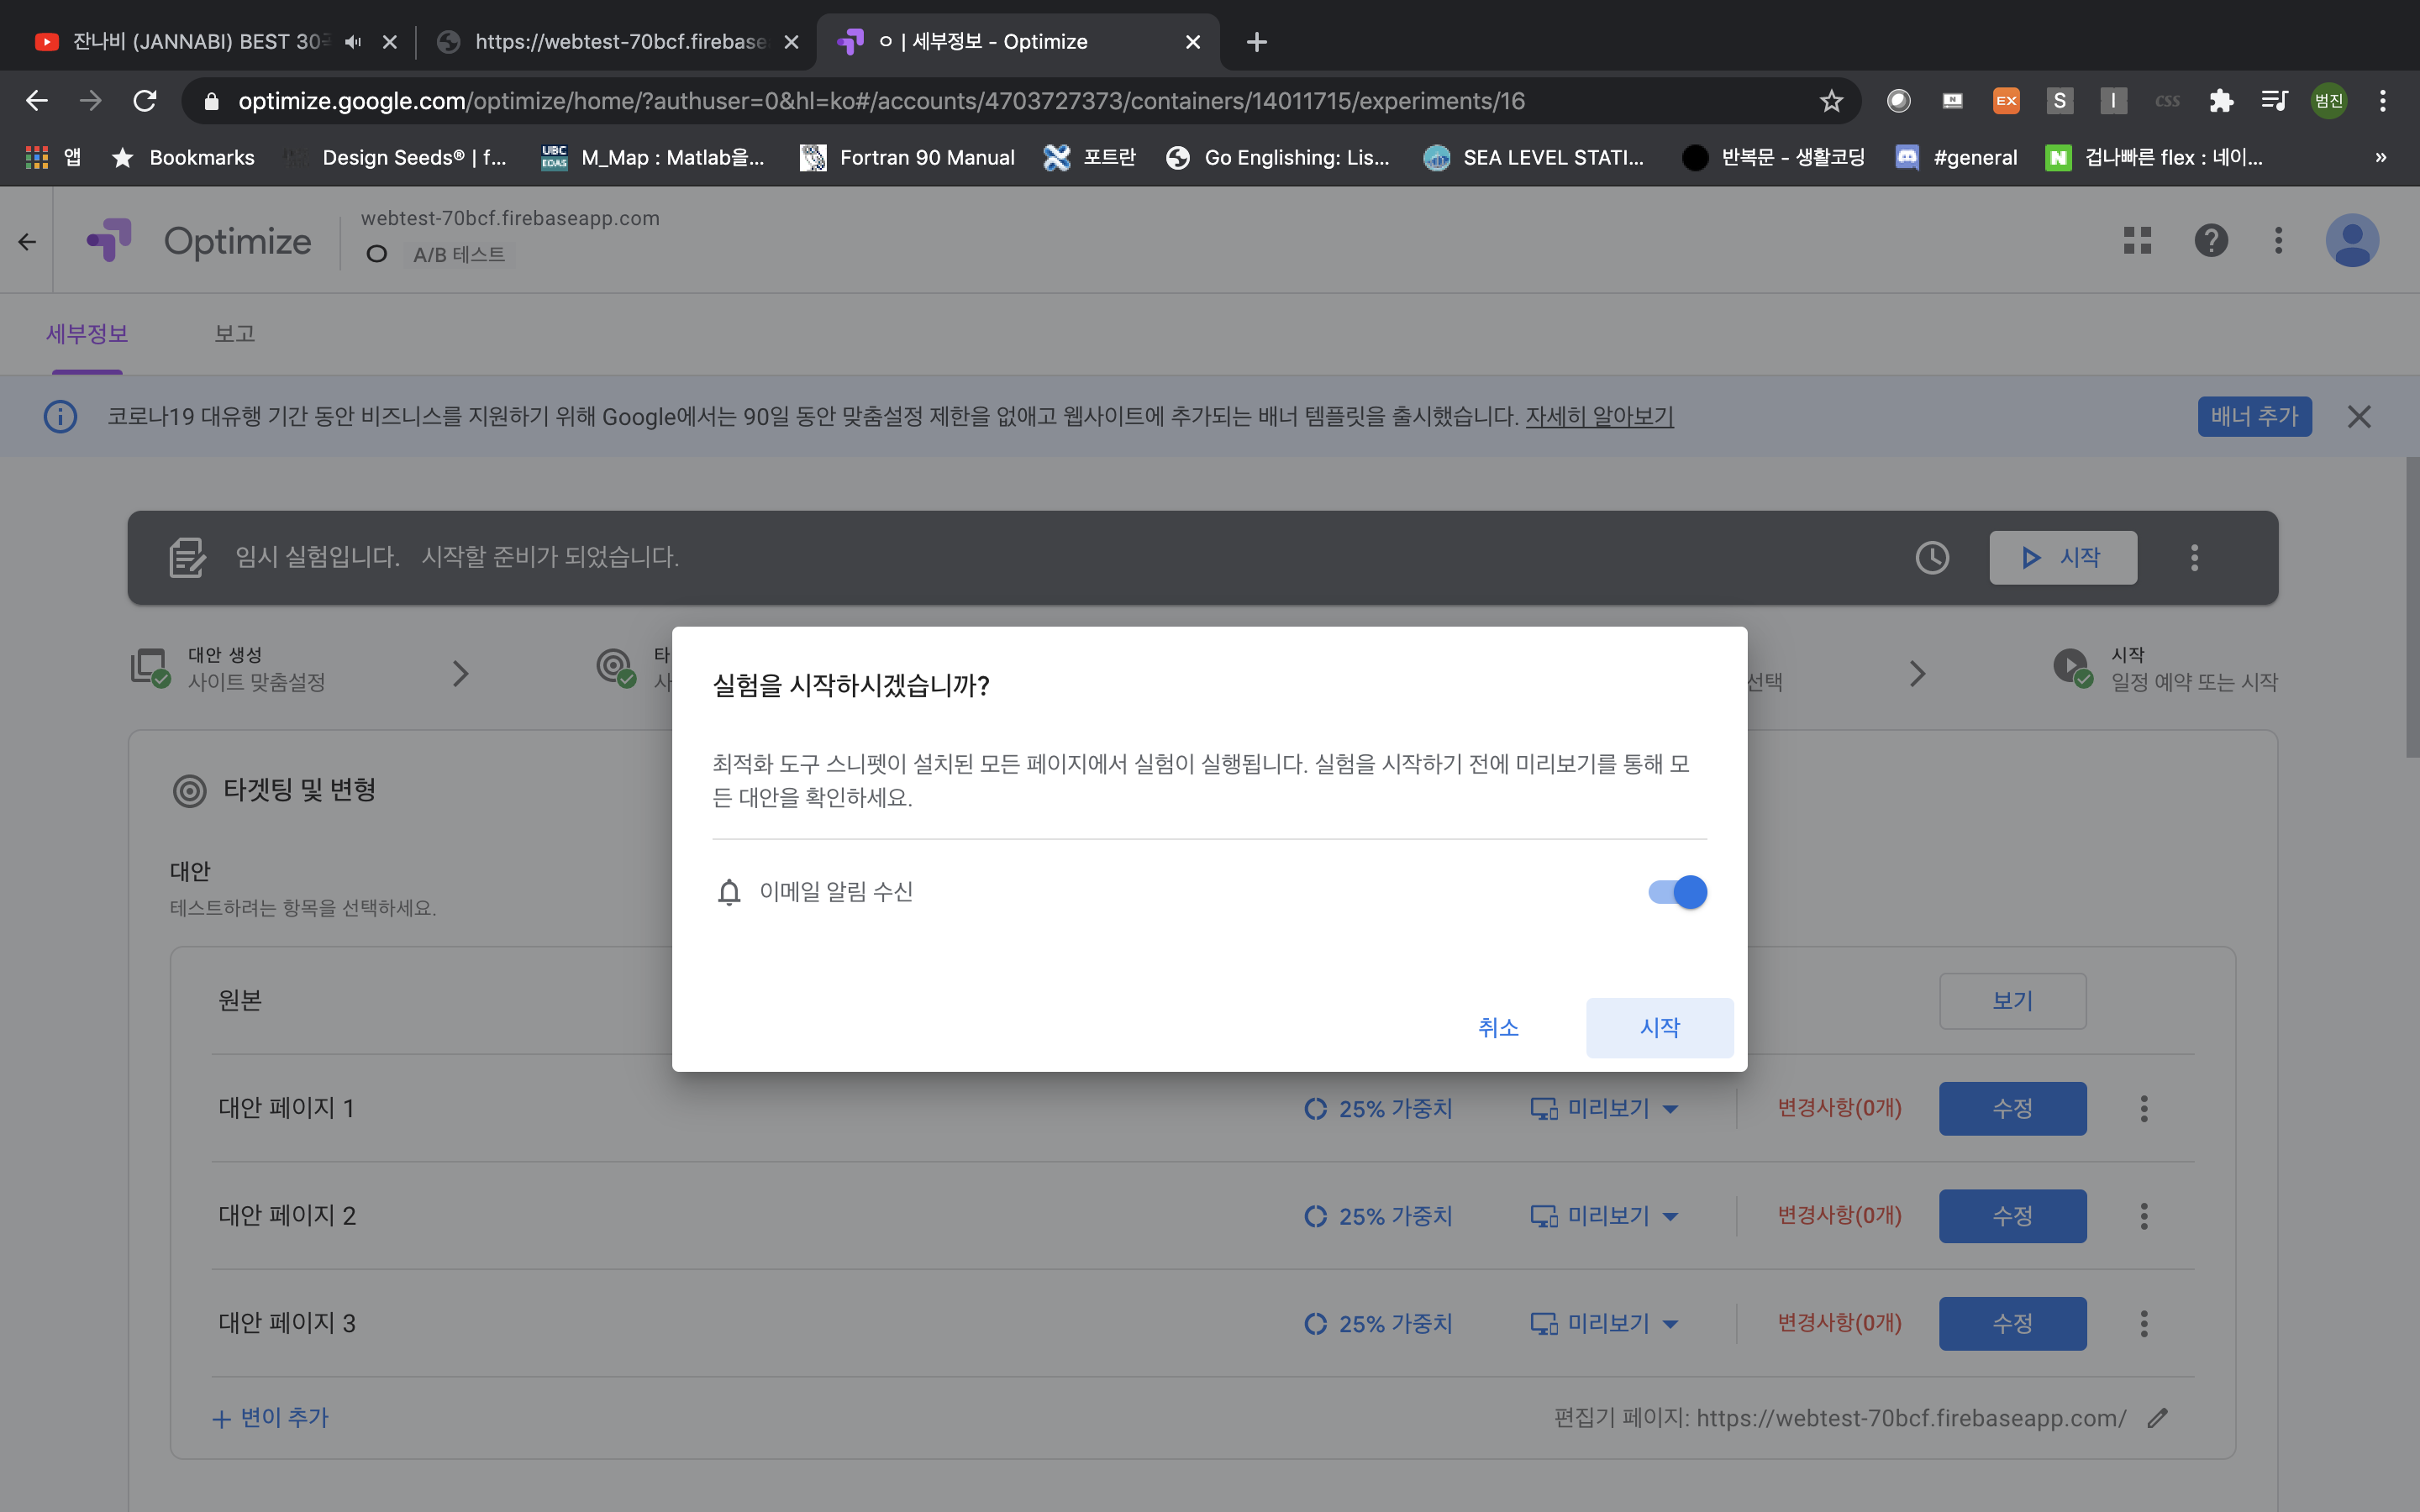Confirm with the dialog's 시작 button
The width and height of the screenshot is (2420, 1512).
point(1659,1027)
